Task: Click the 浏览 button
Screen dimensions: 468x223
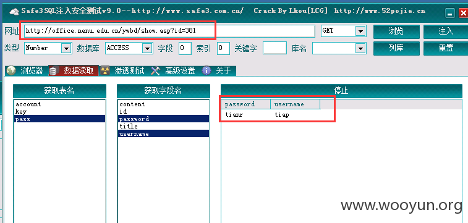Action: [x=396, y=32]
